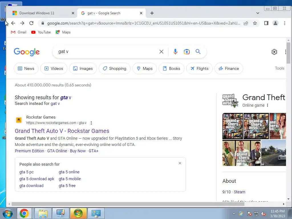Open the YouTube bookmark
The width and height of the screenshot is (292, 219).
41,32
